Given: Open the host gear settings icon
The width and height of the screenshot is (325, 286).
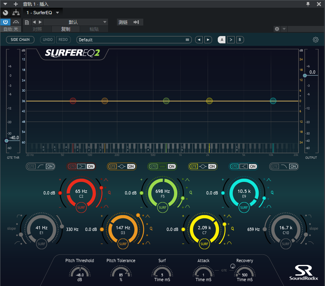Looking at the screenshot, I should pos(277,29).
